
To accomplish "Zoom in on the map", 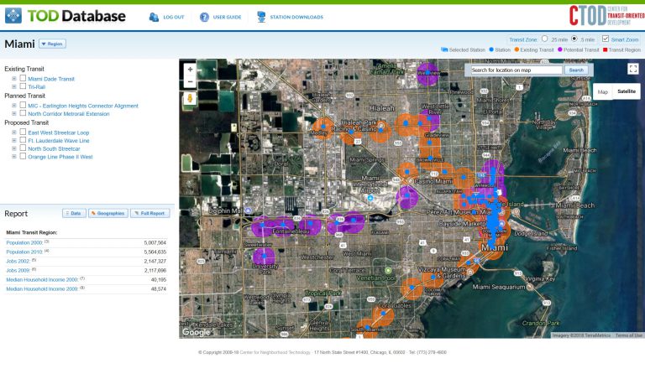I will [191, 70].
